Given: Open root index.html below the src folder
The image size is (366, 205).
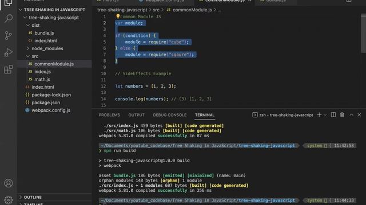Looking at the screenshot, I should pyautogui.click(x=43, y=87).
